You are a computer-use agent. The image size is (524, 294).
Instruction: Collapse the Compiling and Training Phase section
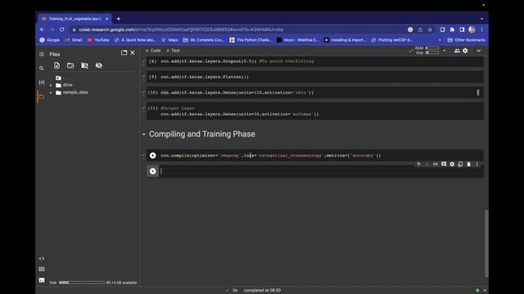tap(144, 134)
